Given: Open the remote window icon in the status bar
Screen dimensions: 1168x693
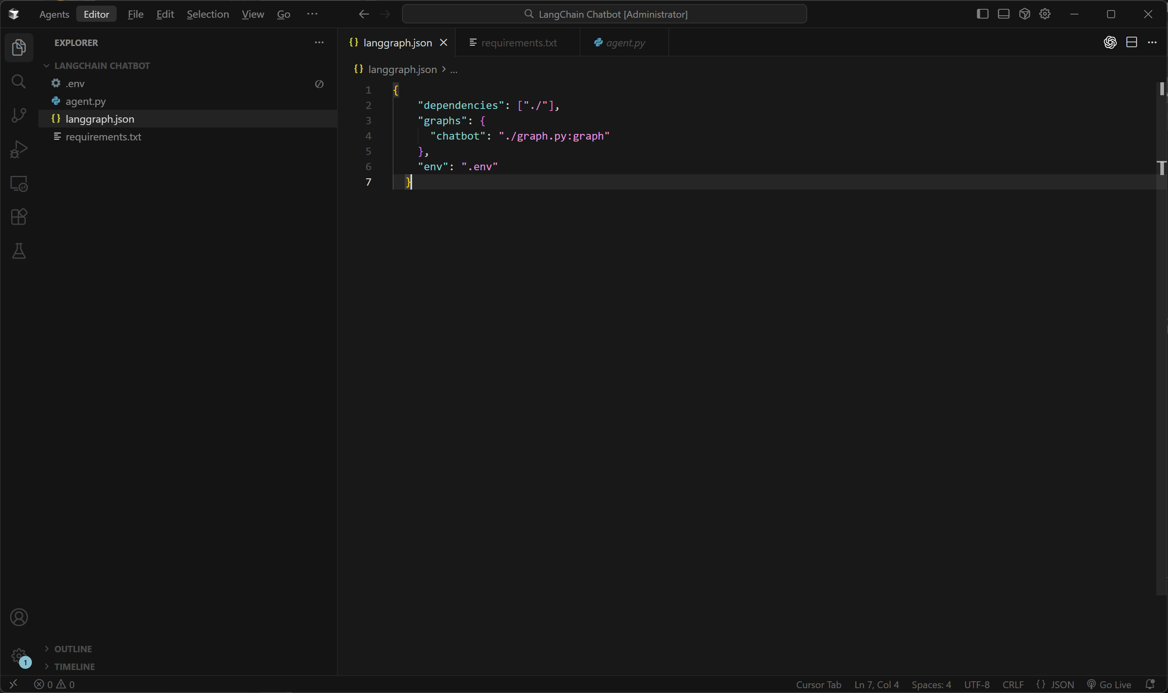Looking at the screenshot, I should click(14, 684).
